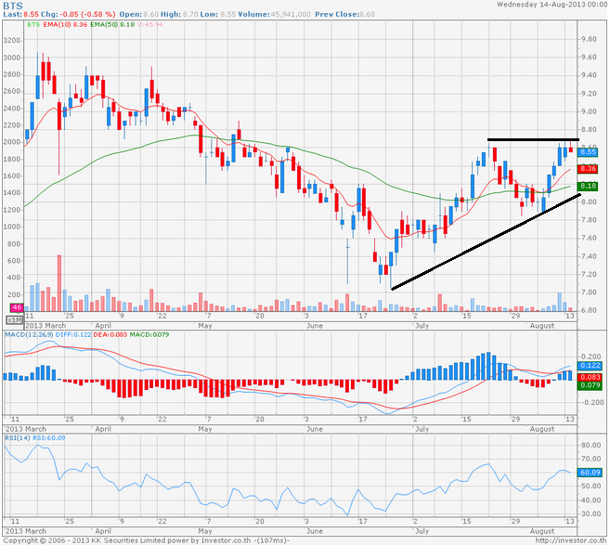Open the http://investor.co.th link
Image resolution: width=610 pixels, height=545 pixels.
pyautogui.click(x=571, y=540)
